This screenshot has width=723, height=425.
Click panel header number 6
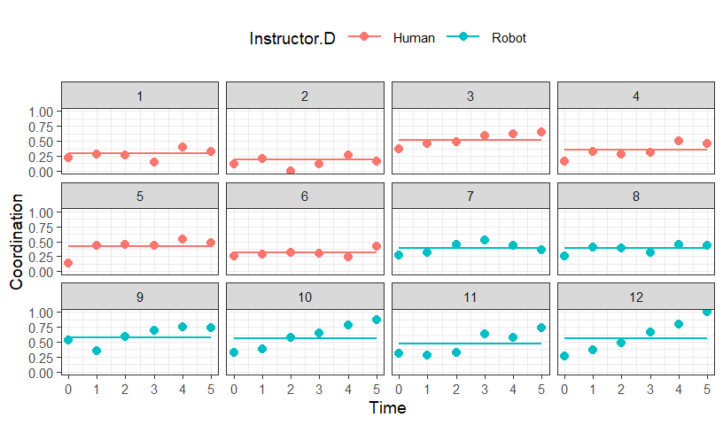tap(305, 196)
